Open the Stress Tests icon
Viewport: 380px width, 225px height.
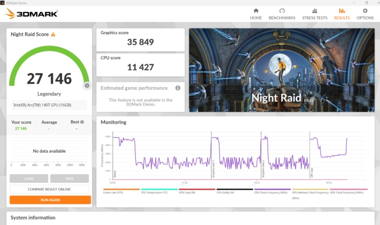tap(315, 11)
